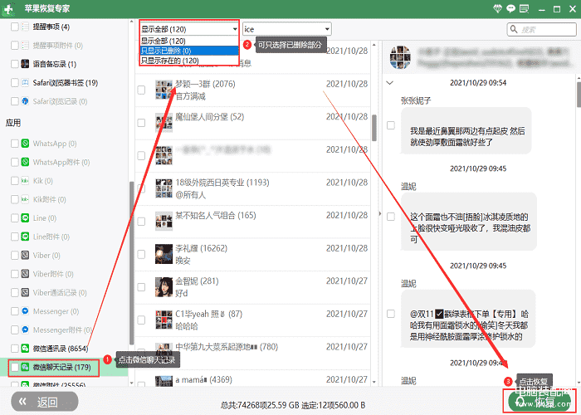The image size is (581, 415).
Task: Click the Viber (0) icon
Action: 25,255
